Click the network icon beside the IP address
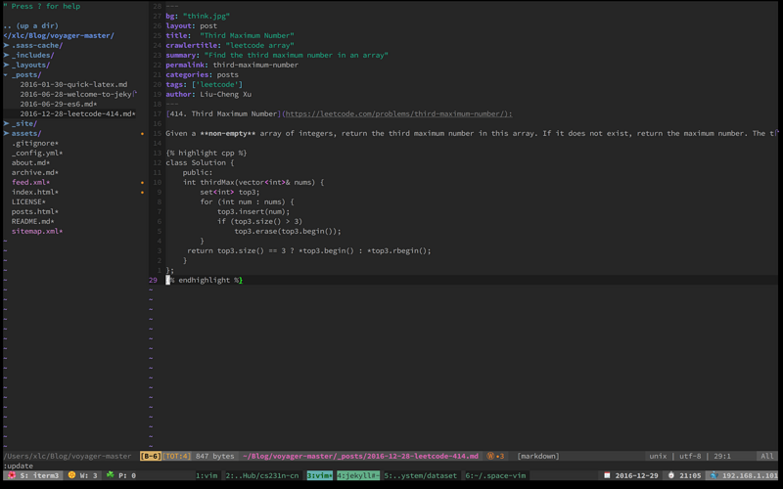The width and height of the screenshot is (783, 489). coord(714,475)
